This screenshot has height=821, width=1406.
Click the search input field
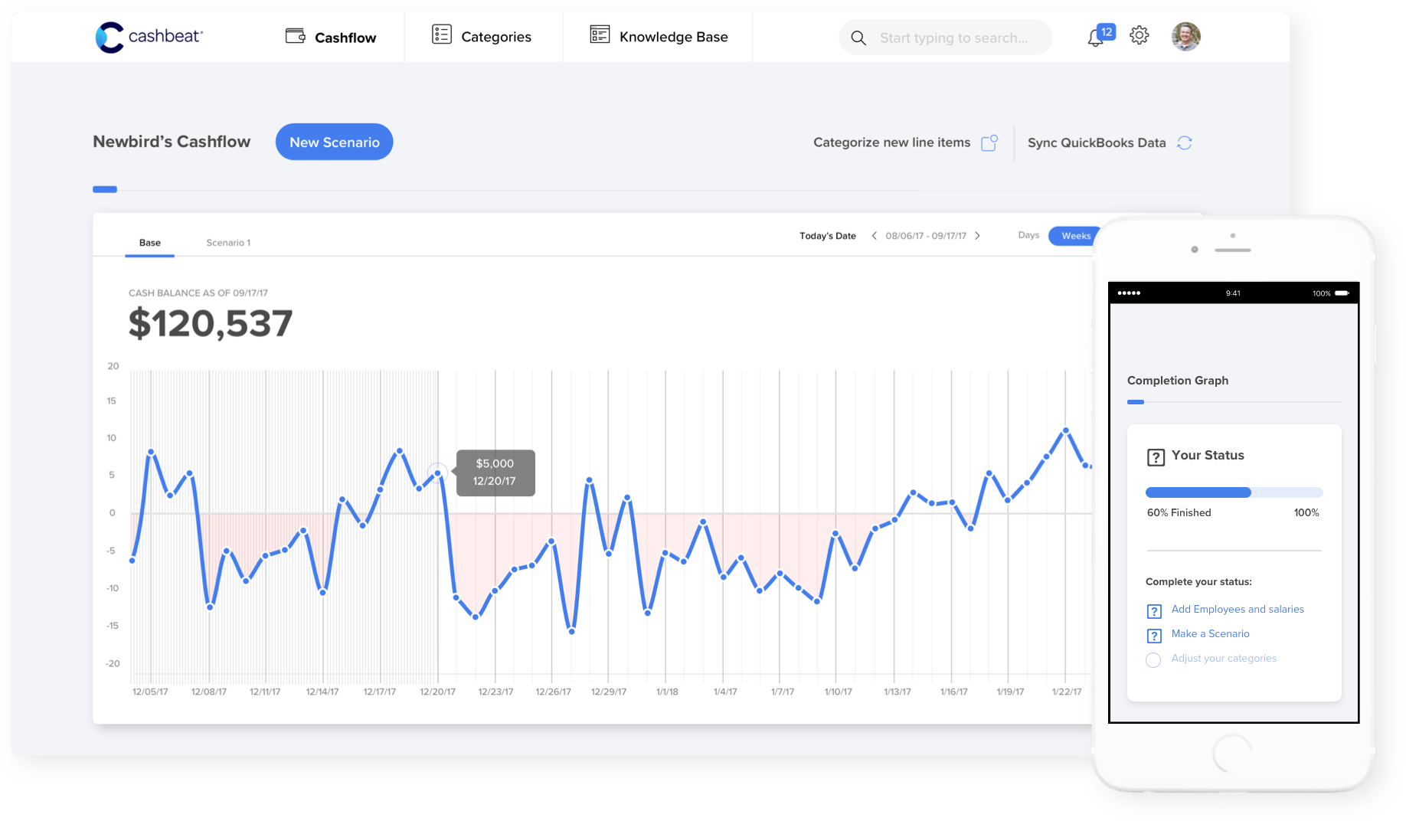tap(953, 38)
